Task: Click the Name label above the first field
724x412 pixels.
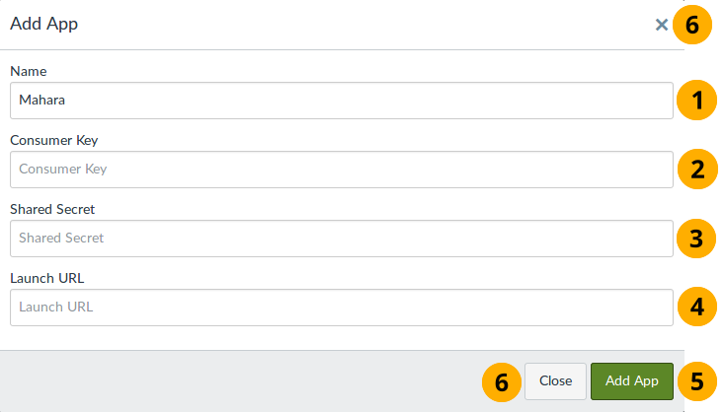Action: click(x=29, y=71)
